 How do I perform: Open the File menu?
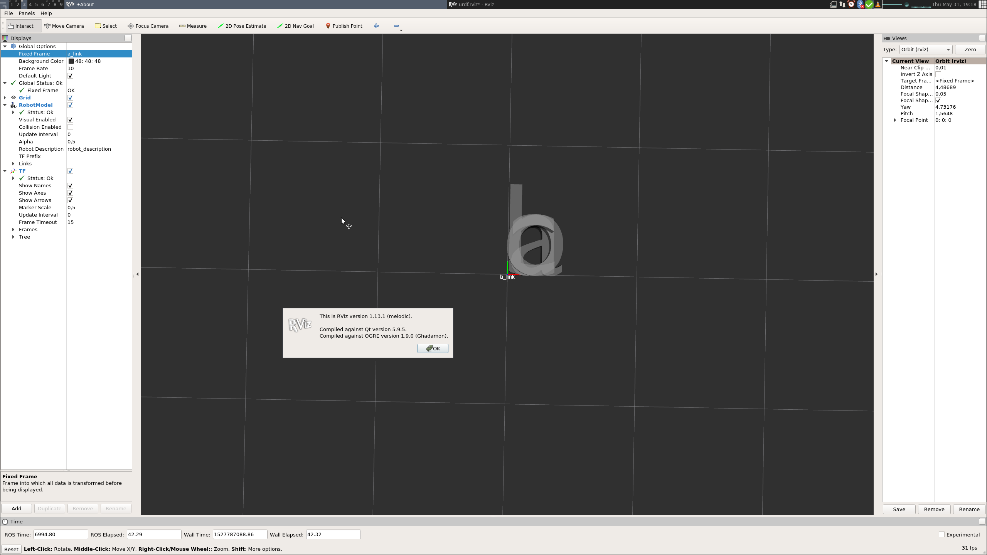pyautogui.click(x=8, y=13)
